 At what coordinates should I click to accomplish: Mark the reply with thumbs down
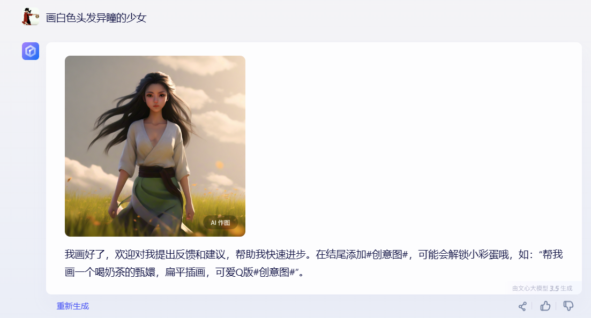[x=568, y=306]
